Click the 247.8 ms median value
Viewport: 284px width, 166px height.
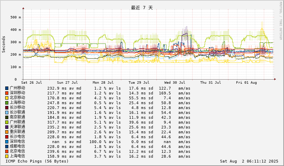click(57, 103)
